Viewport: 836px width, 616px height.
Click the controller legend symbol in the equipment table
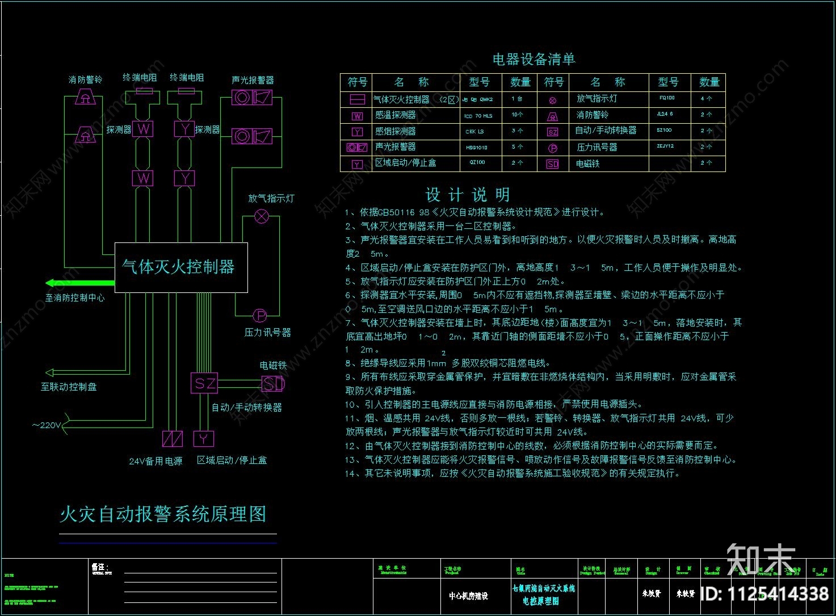[357, 100]
